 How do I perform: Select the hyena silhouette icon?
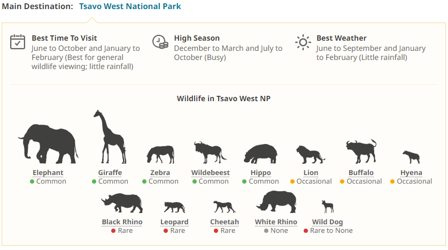point(411,157)
